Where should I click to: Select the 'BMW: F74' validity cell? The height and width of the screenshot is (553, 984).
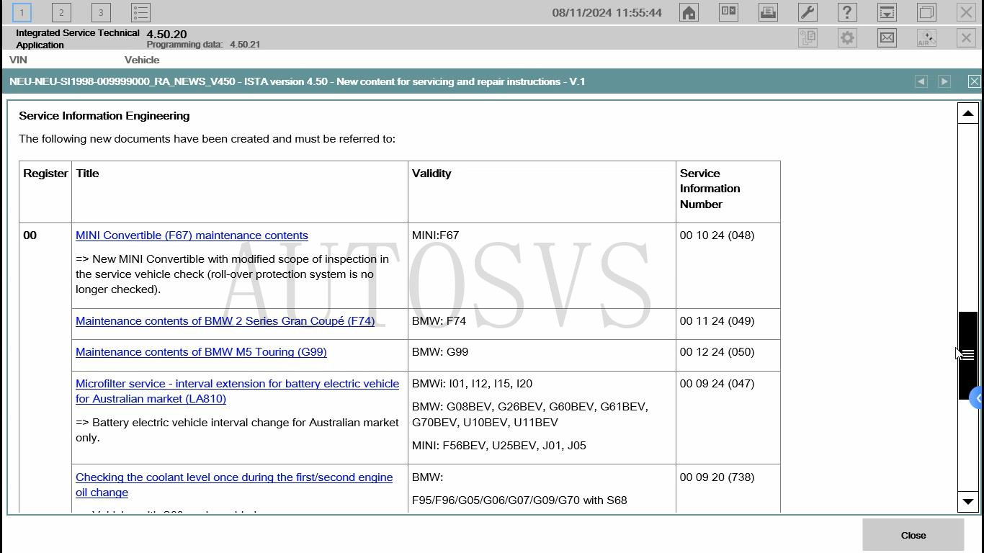pyautogui.click(x=542, y=324)
